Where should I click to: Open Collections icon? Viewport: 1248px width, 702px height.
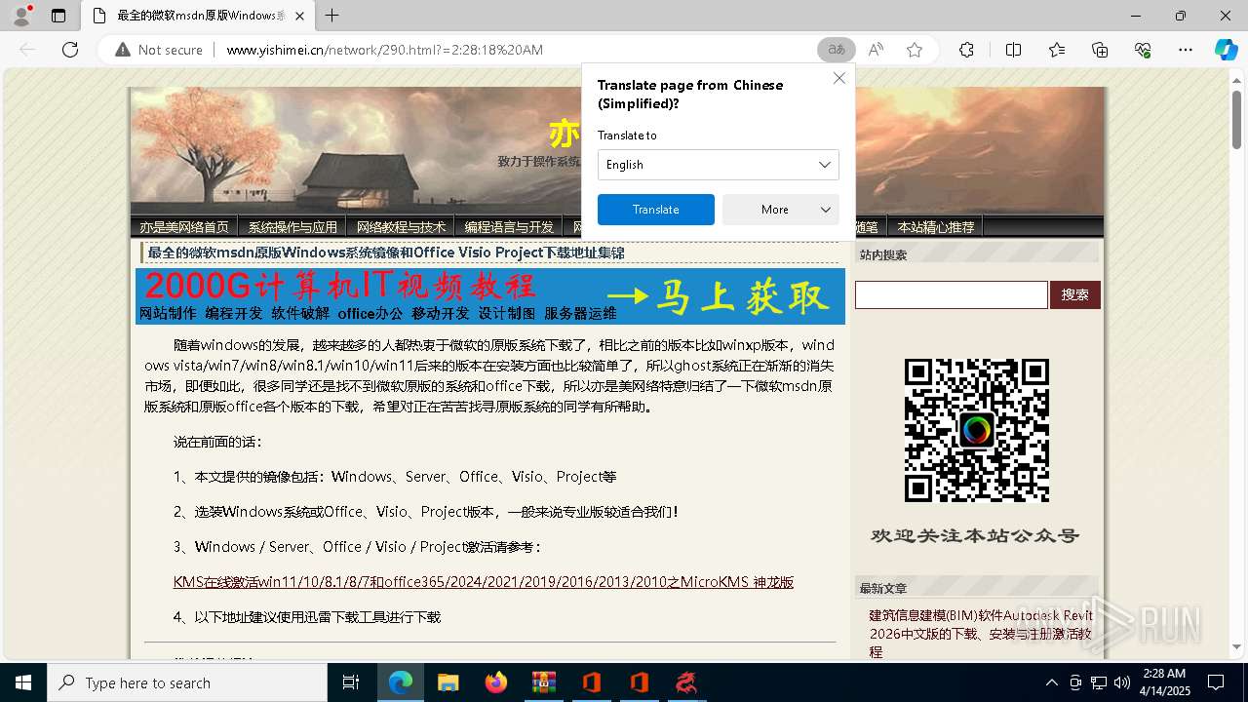click(x=1100, y=50)
